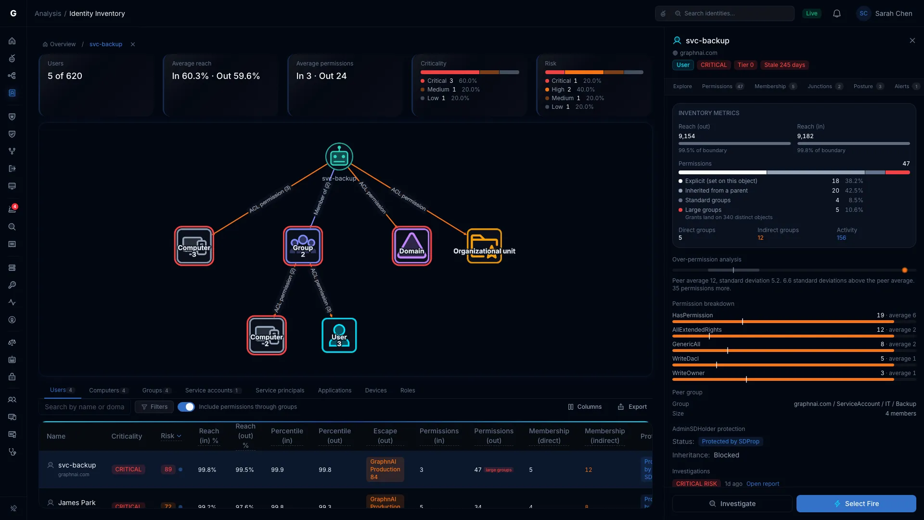Select the Computer 3 graph node
The height and width of the screenshot is (520, 924).
(x=194, y=246)
